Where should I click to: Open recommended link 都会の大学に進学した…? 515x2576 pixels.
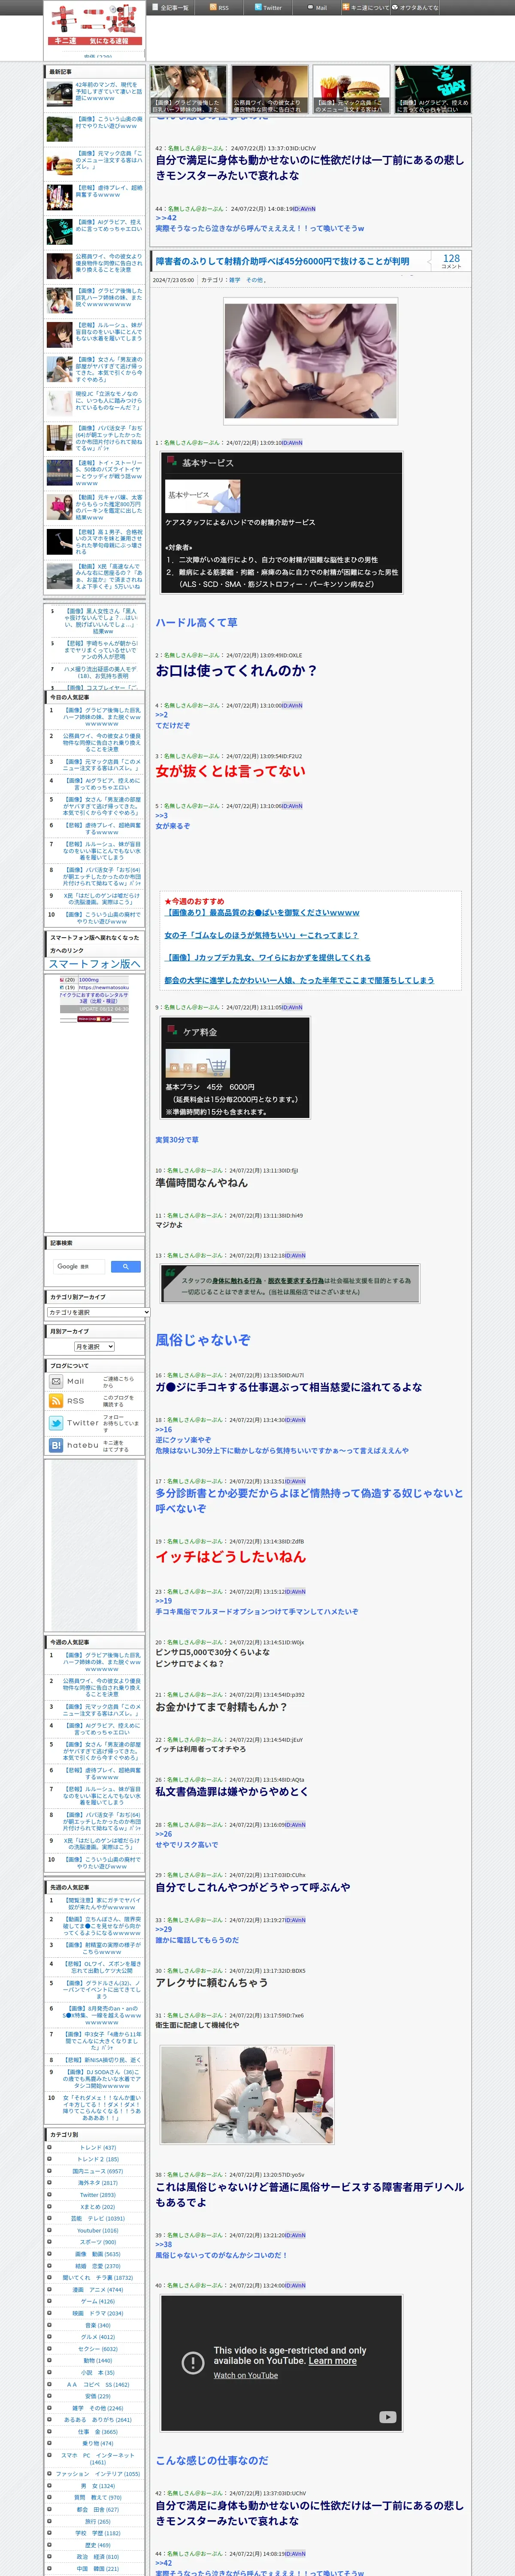click(x=299, y=980)
